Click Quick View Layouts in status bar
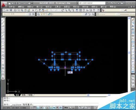The image size is (136, 110). tap(70, 108)
